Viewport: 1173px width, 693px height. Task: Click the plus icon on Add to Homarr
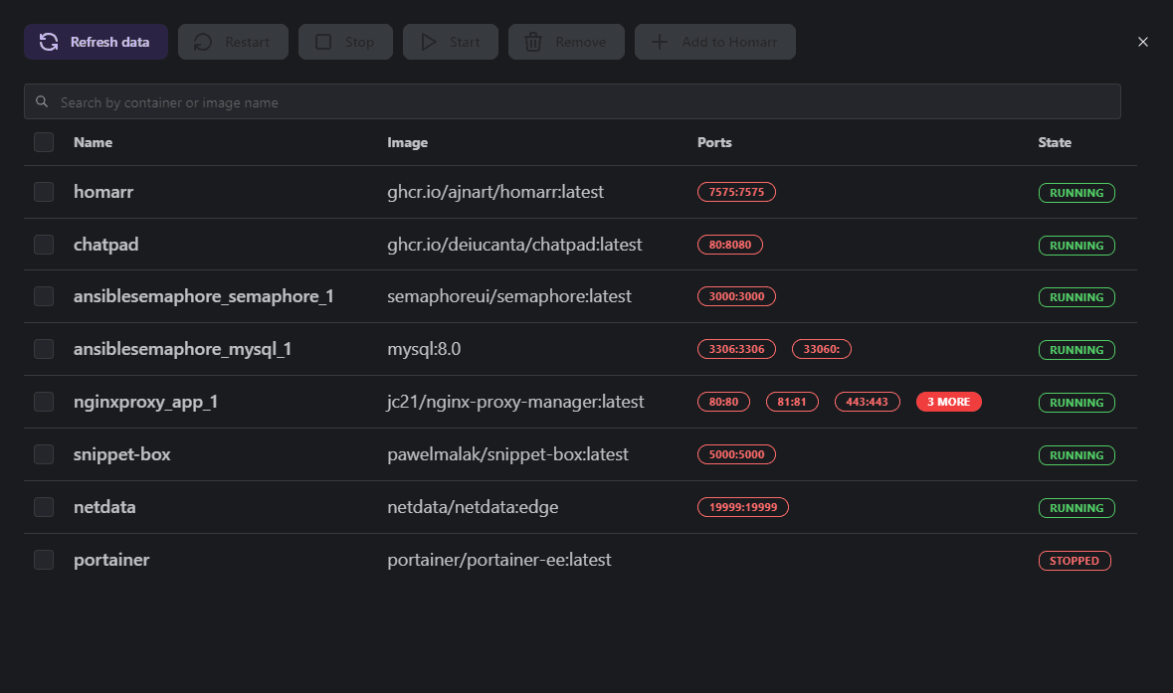658,41
